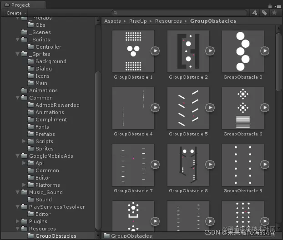Expand GroupObstacle 7 prefab arrow button
Viewport: 283px width, 240px height.
(155, 165)
